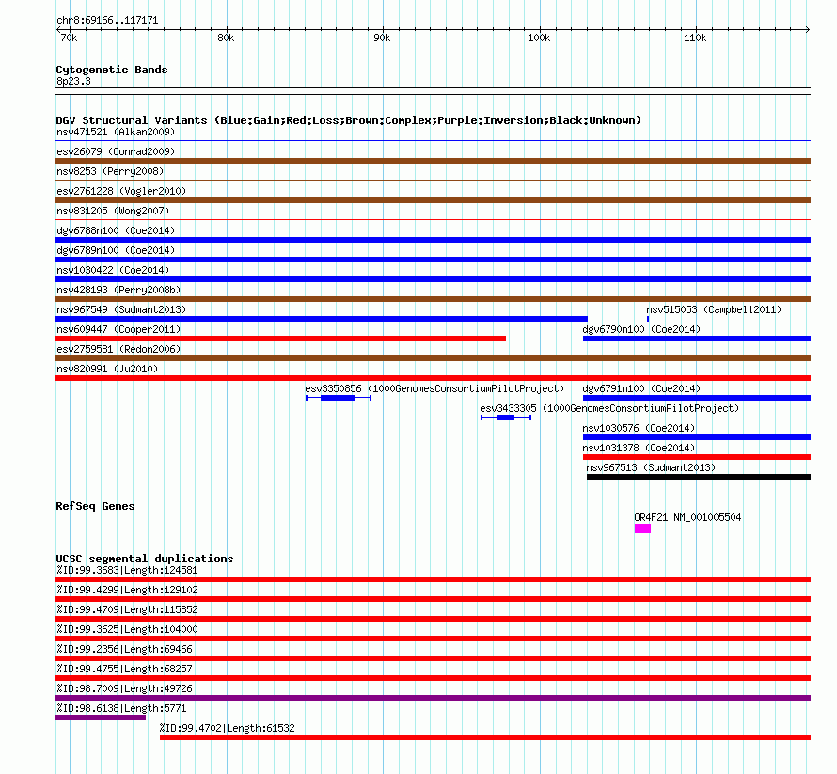Open variant label nsv820991 (Ju2010)
The width and height of the screenshot is (837, 774).
point(107,369)
